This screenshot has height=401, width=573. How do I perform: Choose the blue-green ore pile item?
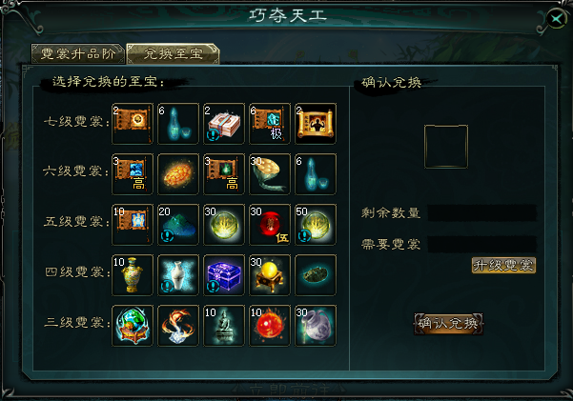[x=178, y=224]
